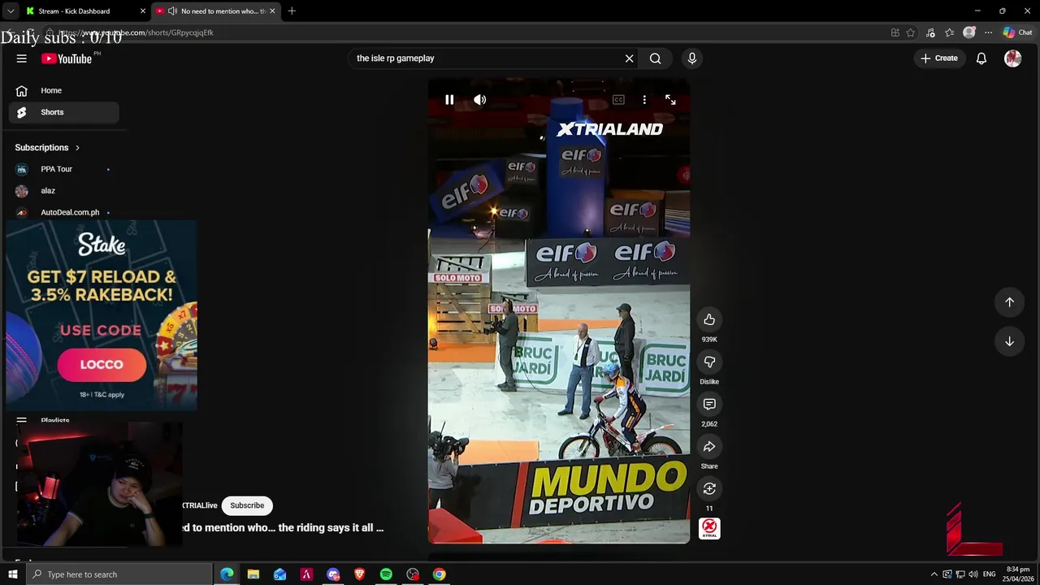Start voice search with the microphone
1040x585 pixels.
click(x=692, y=58)
